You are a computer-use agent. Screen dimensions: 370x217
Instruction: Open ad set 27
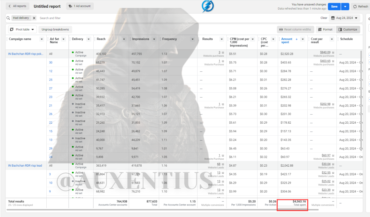51,89
